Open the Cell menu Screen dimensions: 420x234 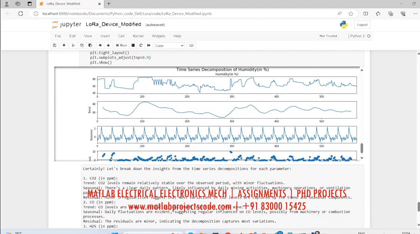(x=121, y=36)
